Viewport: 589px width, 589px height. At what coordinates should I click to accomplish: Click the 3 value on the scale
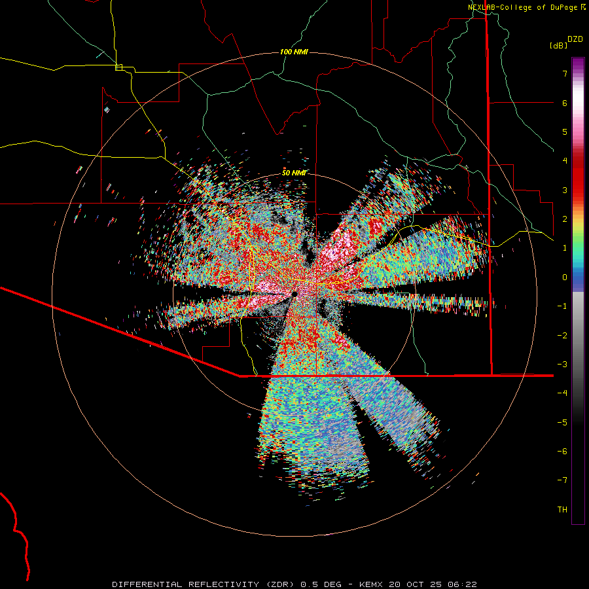point(565,190)
